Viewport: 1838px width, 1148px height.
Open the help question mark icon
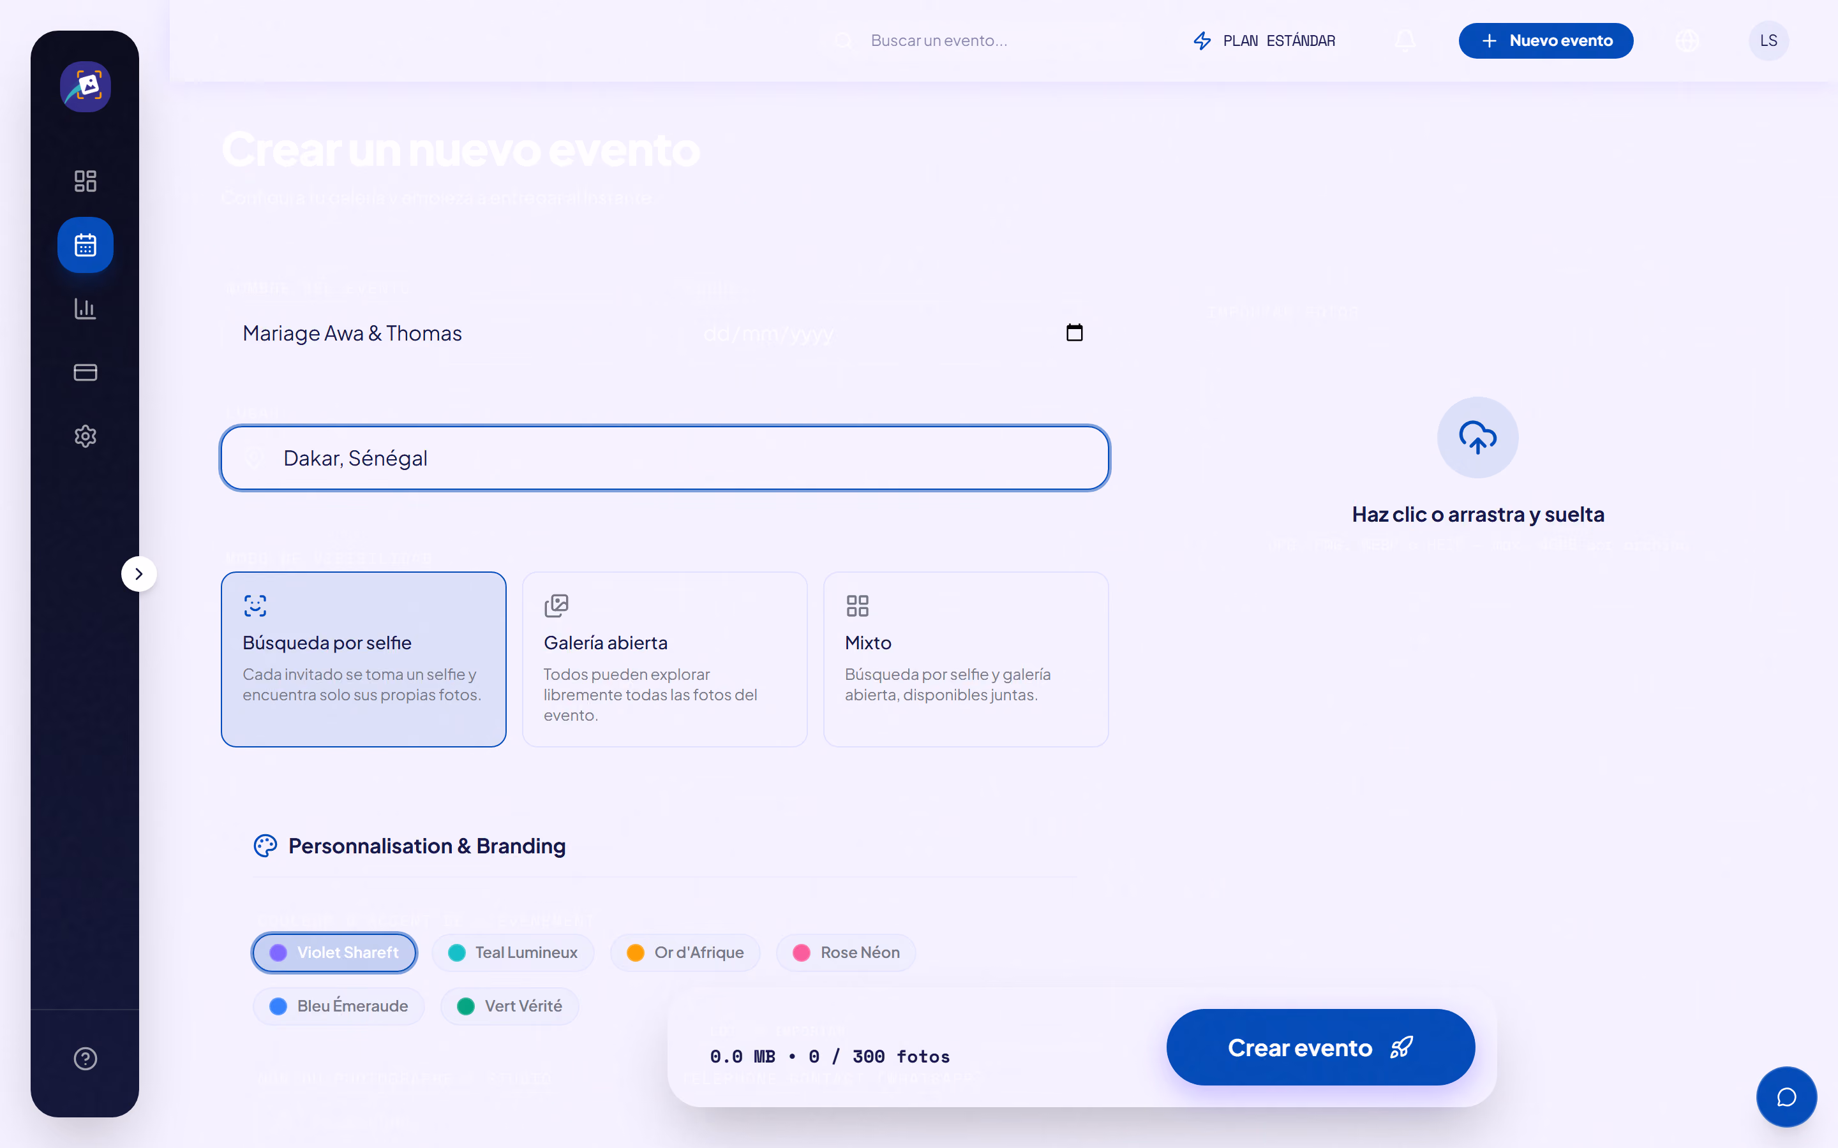click(x=85, y=1059)
